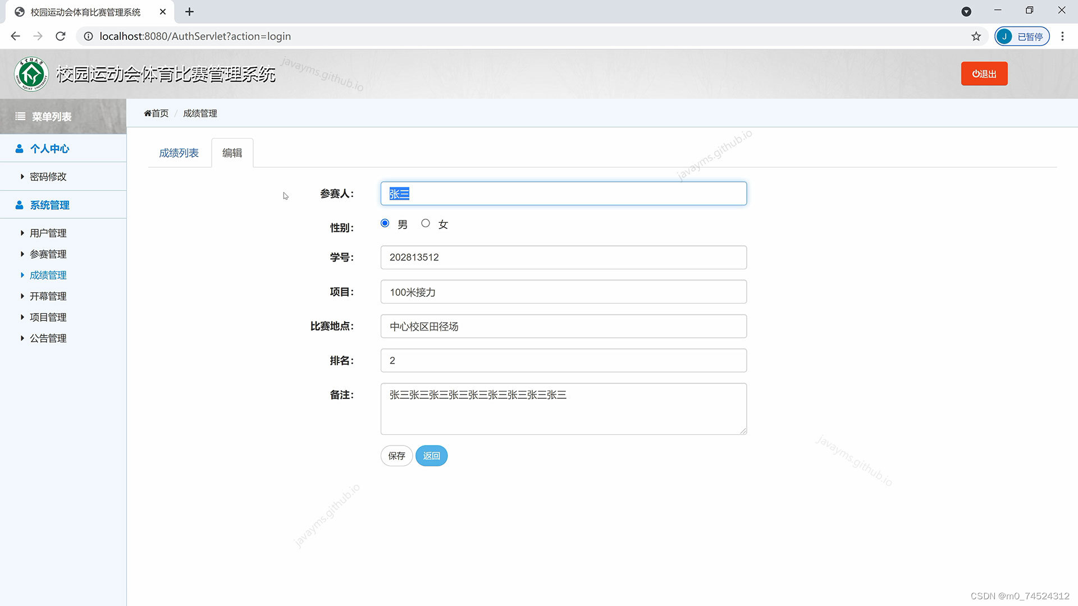Click the home icon in breadcrumb
The width and height of the screenshot is (1078, 606).
pyautogui.click(x=148, y=113)
